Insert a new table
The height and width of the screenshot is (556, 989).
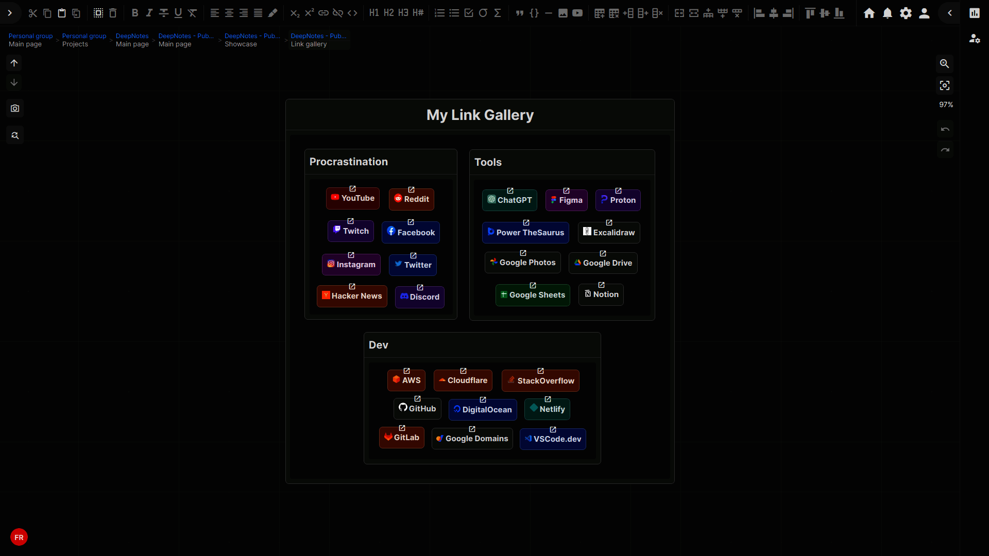(599, 13)
